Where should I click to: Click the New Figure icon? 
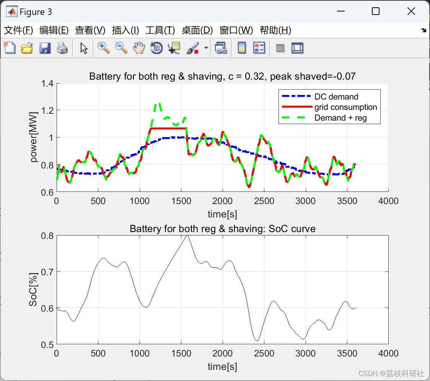click(10, 48)
